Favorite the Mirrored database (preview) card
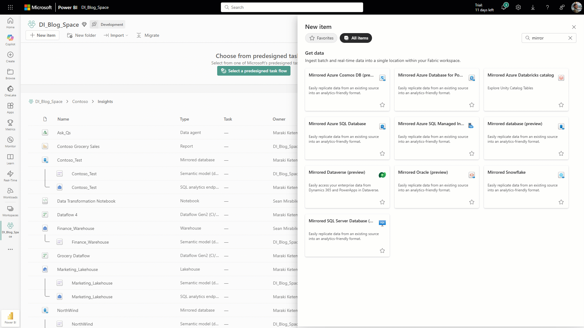 click(x=561, y=153)
